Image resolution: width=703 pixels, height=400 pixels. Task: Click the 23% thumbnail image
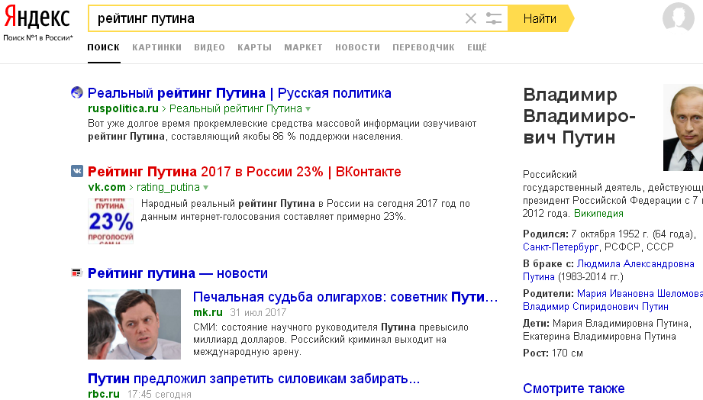110,221
